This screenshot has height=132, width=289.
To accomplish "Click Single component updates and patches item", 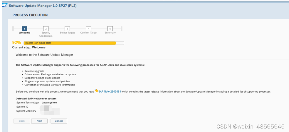I will pos(47,81).
